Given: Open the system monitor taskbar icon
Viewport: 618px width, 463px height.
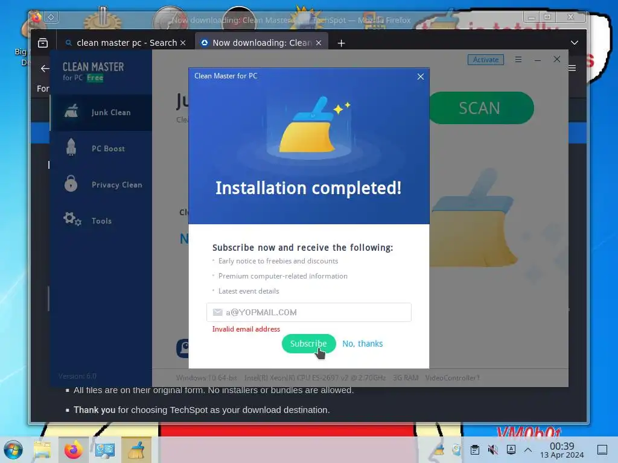Looking at the screenshot, I should tap(105, 450).
